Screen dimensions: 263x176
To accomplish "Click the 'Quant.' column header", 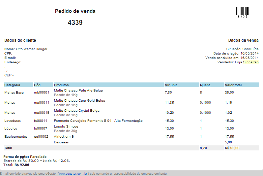I will 211,85.
